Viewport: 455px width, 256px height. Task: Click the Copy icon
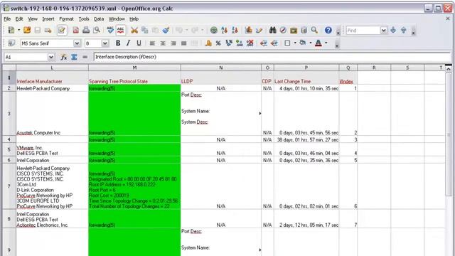point(145,30)
